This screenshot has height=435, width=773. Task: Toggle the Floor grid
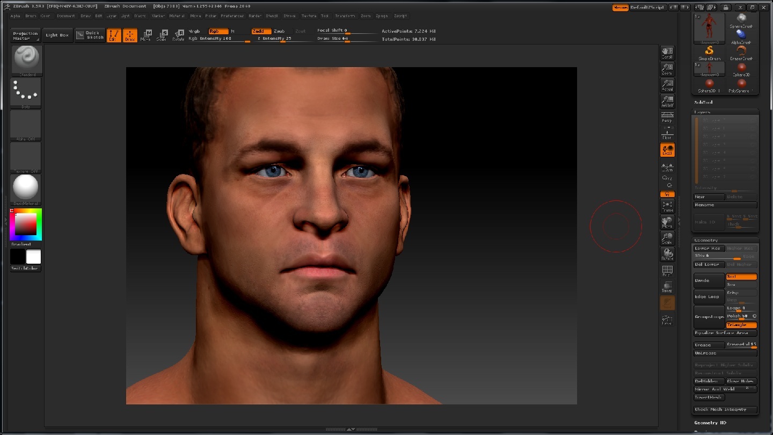667,134
